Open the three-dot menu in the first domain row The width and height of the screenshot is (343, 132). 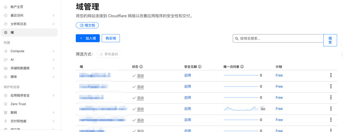(x=331, y=75)
